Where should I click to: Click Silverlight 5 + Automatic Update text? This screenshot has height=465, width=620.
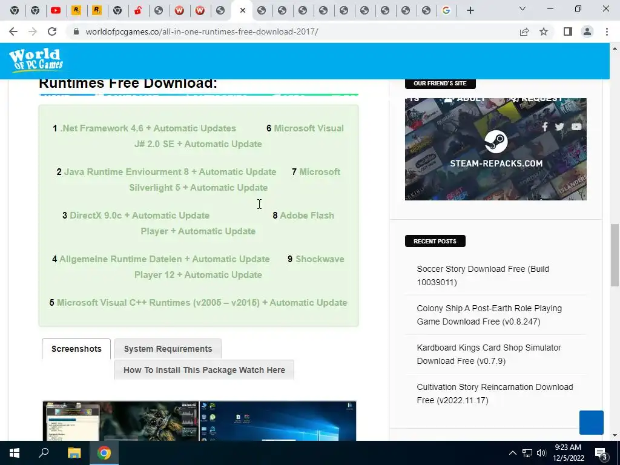pyautogui.click(x=199, y=188)
